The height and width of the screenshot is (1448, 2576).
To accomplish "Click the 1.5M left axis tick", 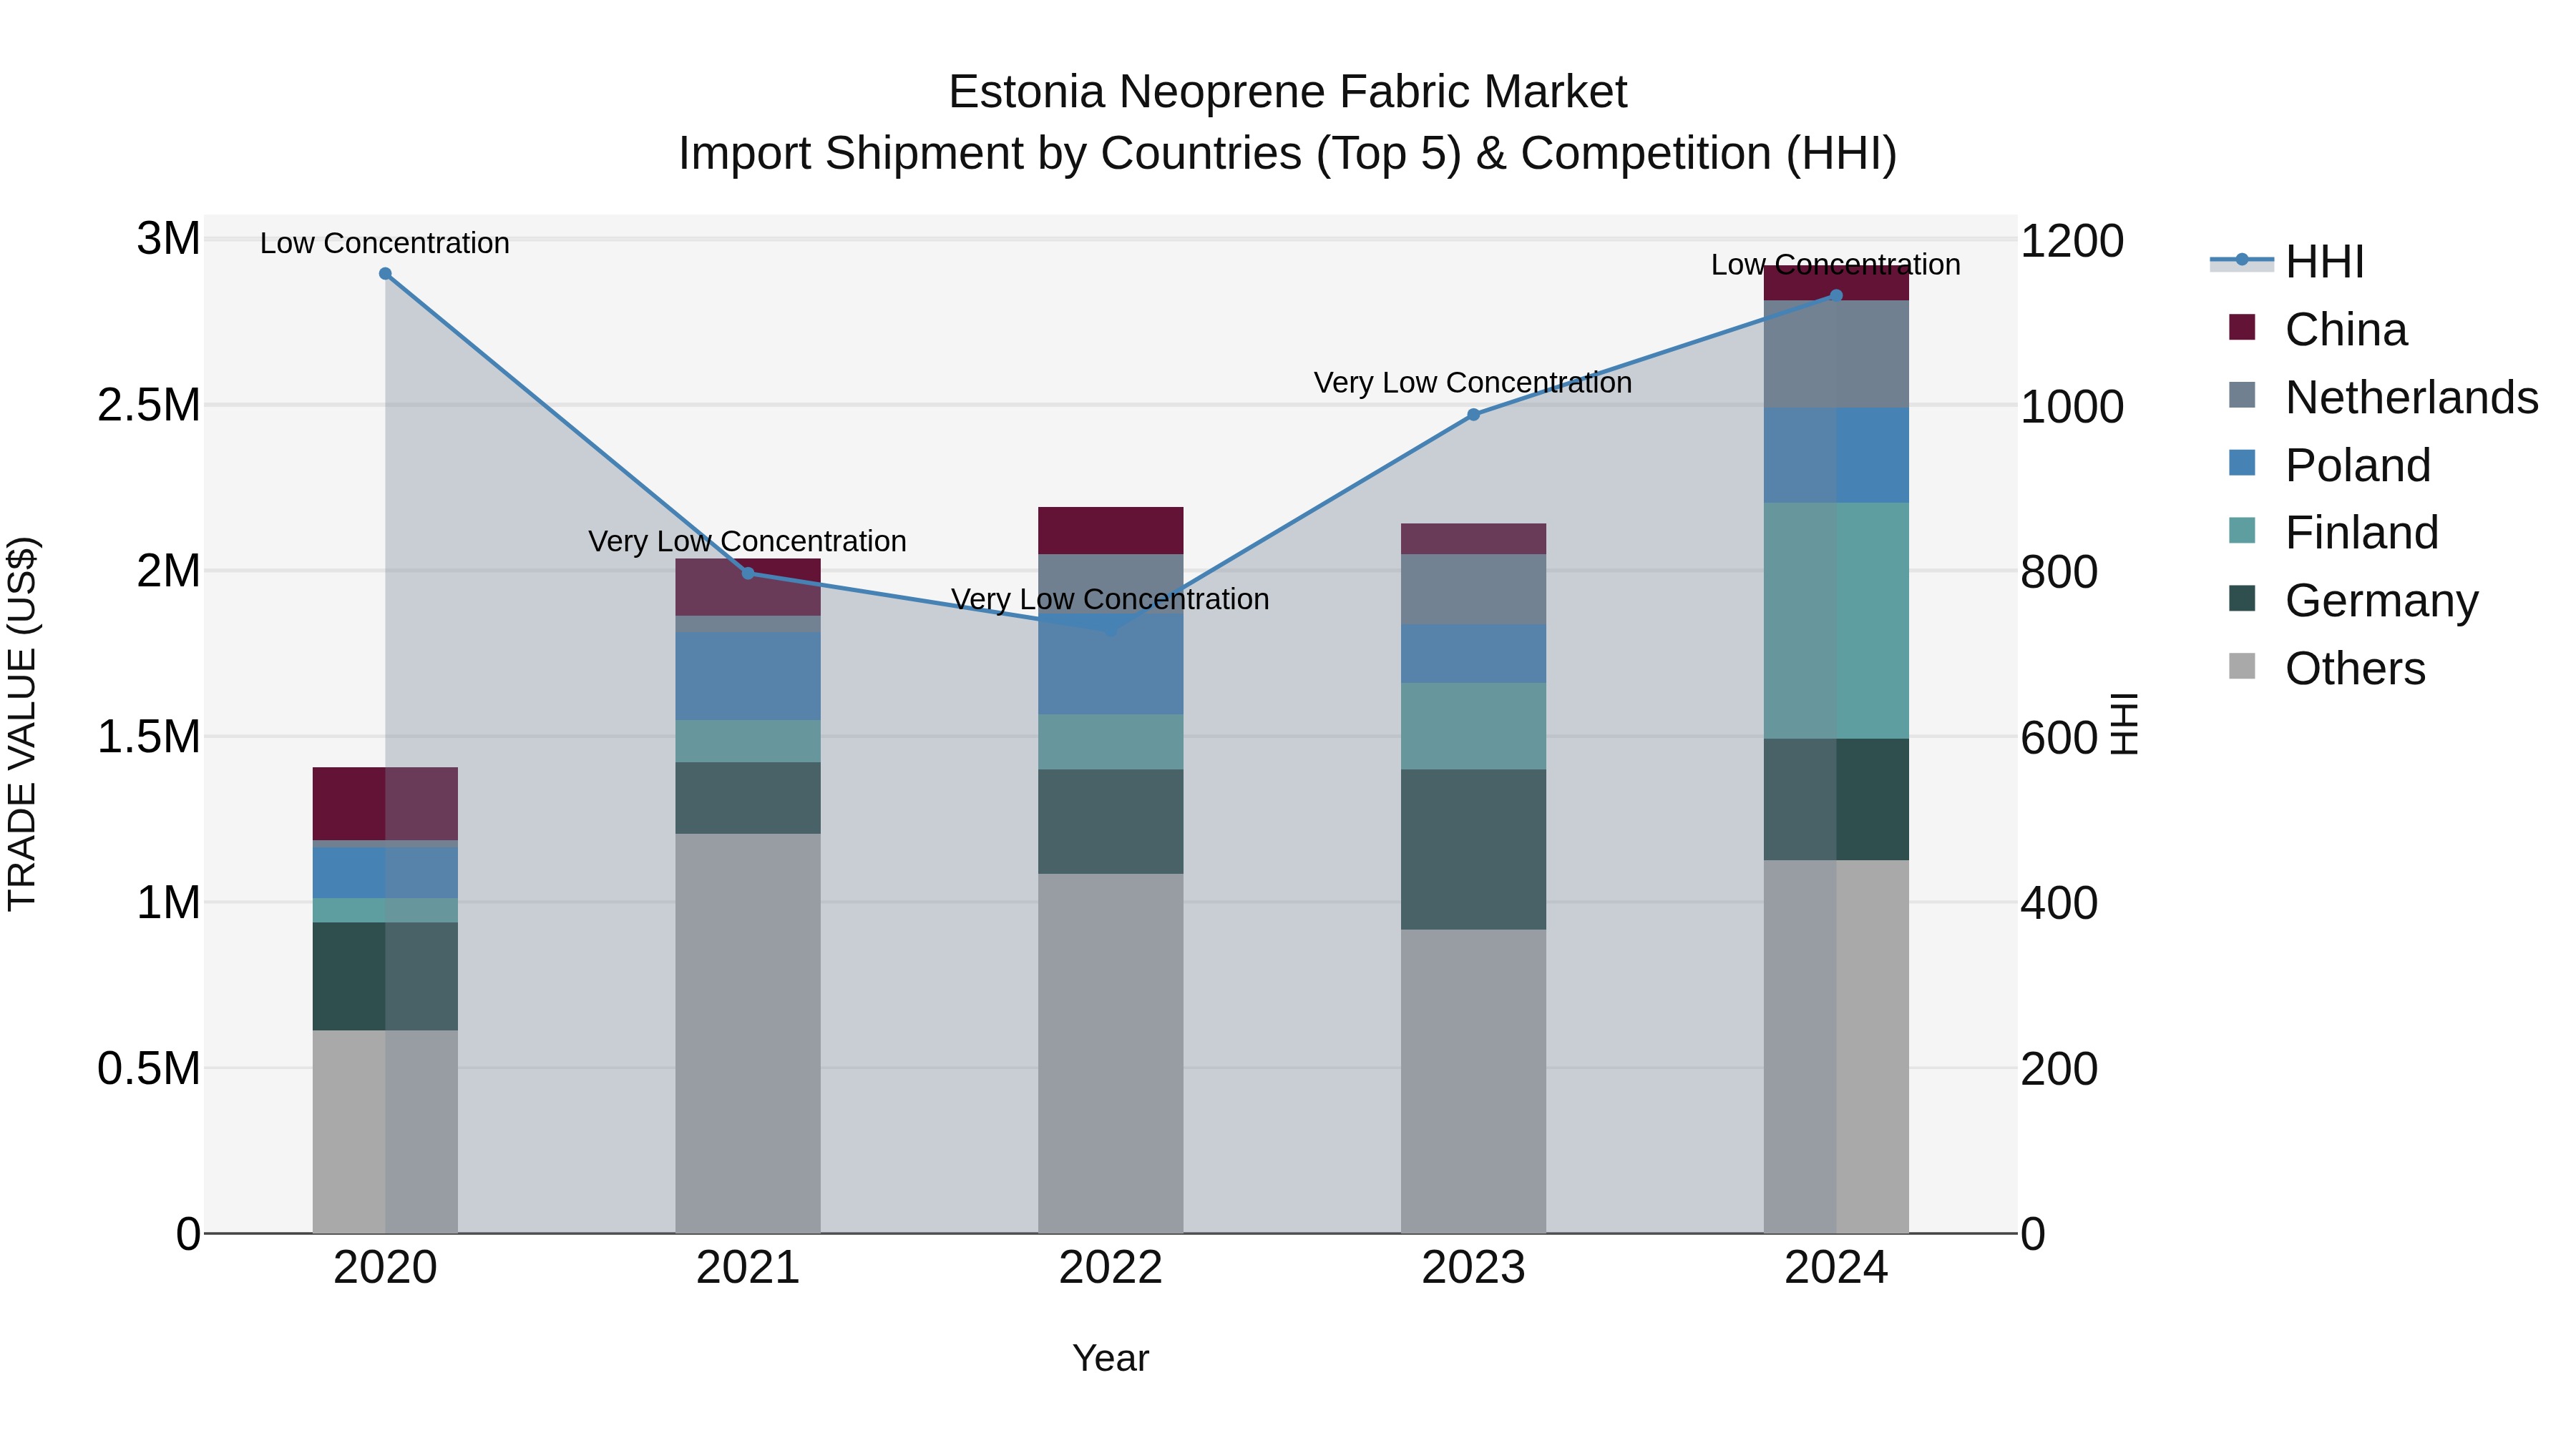I will 149,737.
